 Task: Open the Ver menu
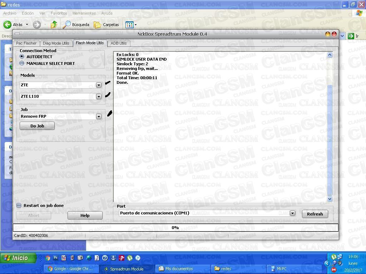coord(42,13)
